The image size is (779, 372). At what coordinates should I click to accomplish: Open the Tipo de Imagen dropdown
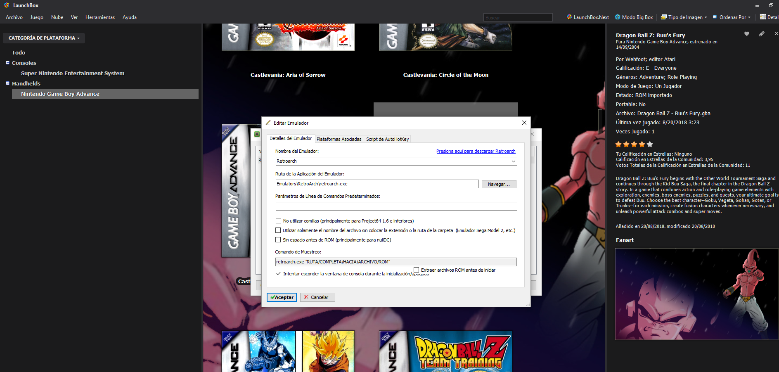coord(684,17)
